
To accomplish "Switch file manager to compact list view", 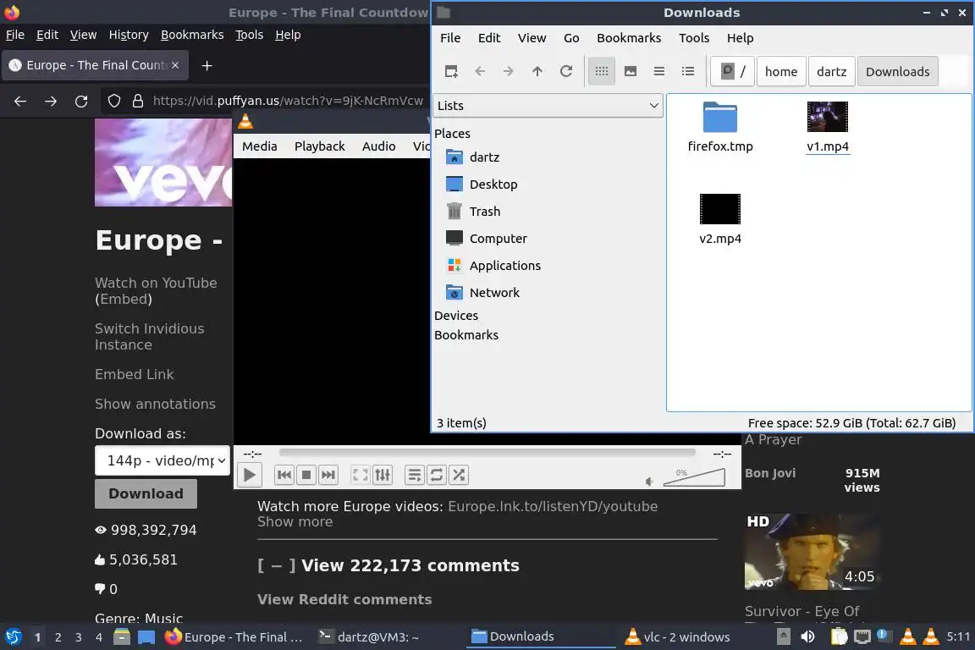I will coord(659,72).
